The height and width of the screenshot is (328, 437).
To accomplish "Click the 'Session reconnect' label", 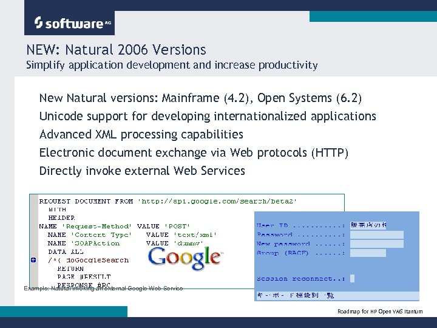I will [x=300, y=279].
